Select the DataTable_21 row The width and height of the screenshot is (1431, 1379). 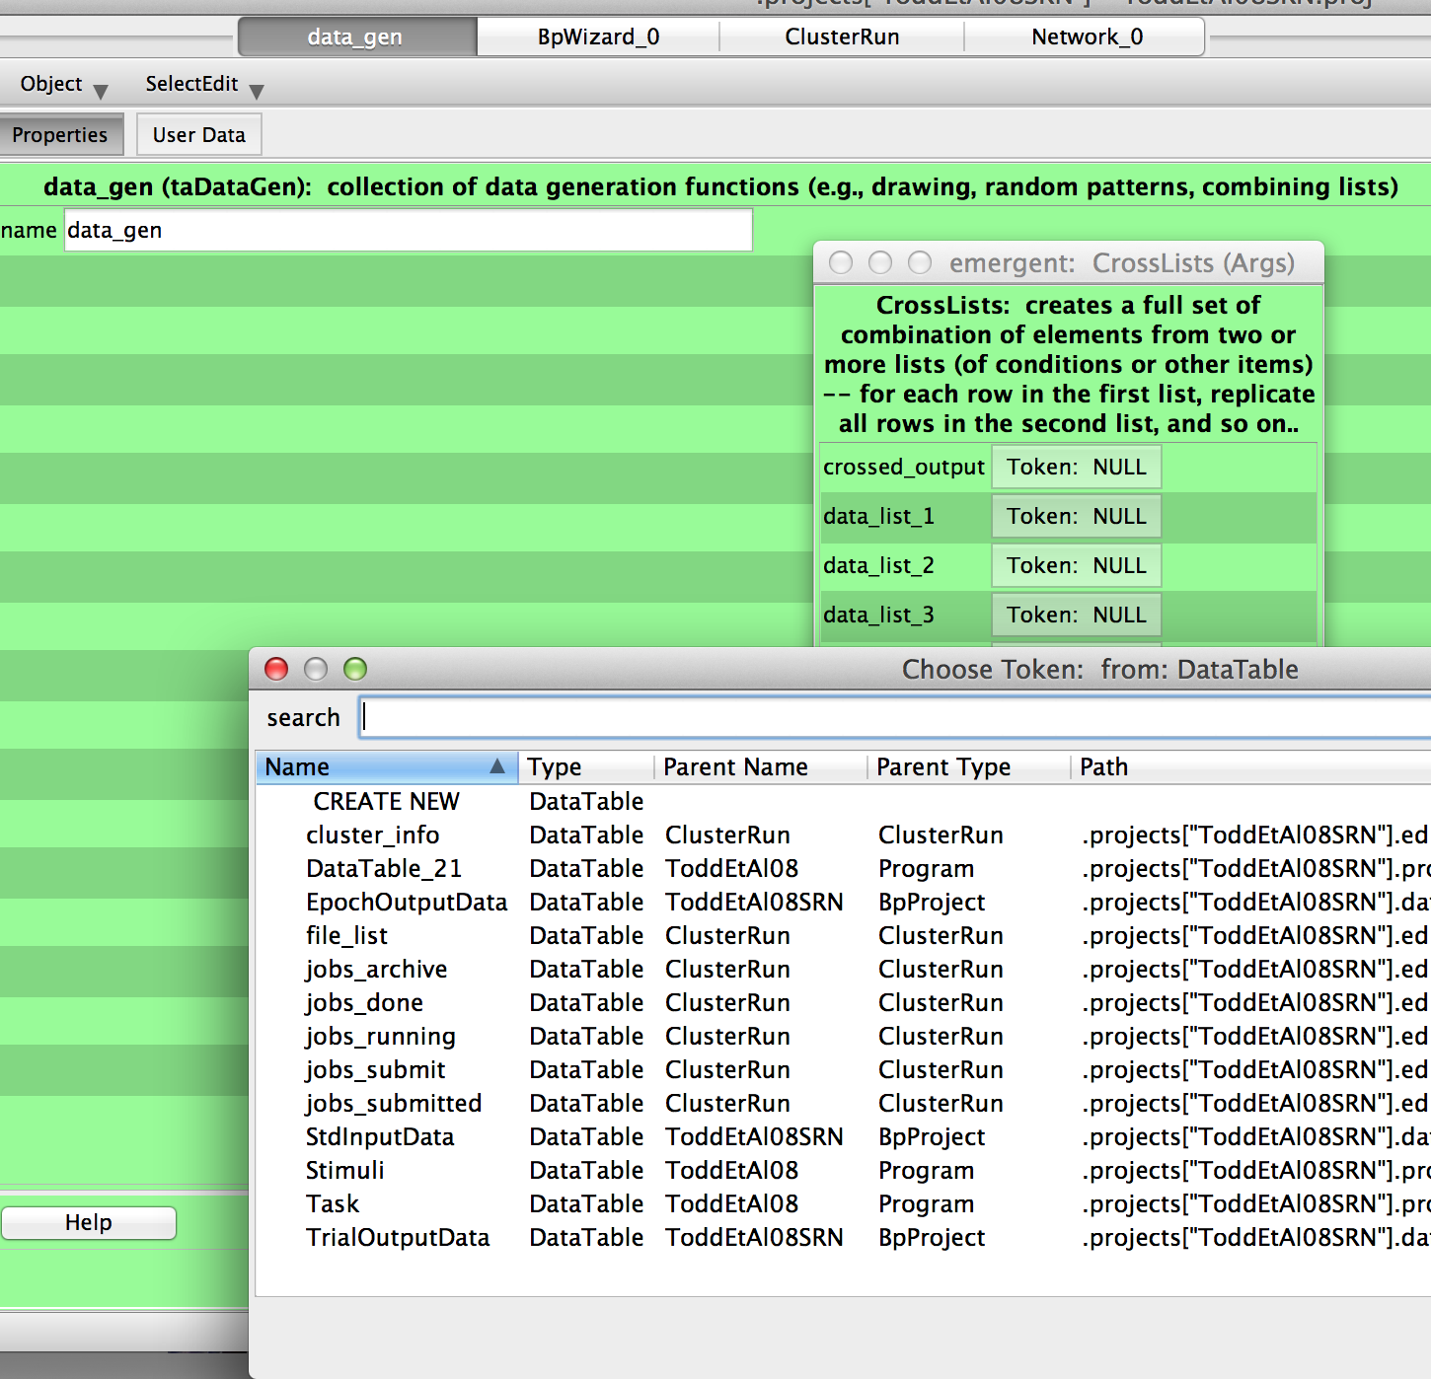pyautogui.click(x=844, y=868)
